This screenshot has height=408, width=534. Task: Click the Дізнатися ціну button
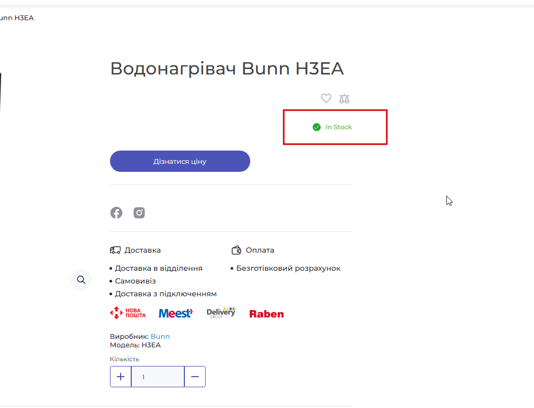coord(180,161)
